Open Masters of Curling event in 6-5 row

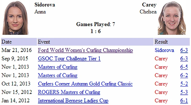pos(58,67)
